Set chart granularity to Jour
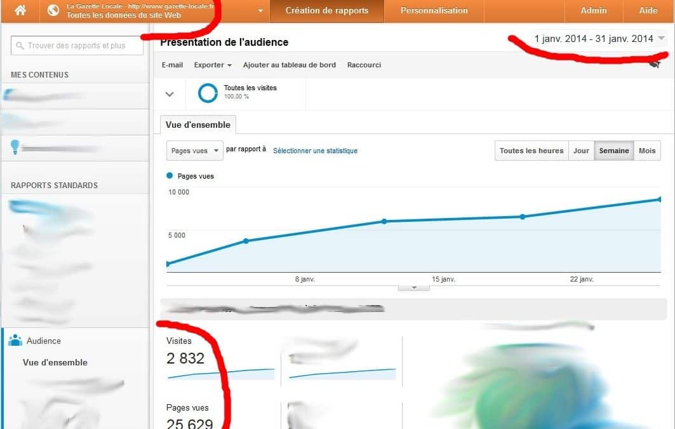 (x=581, y=151)
